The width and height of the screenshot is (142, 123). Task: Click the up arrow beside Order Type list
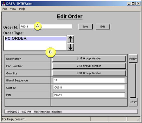click(70, 39)
